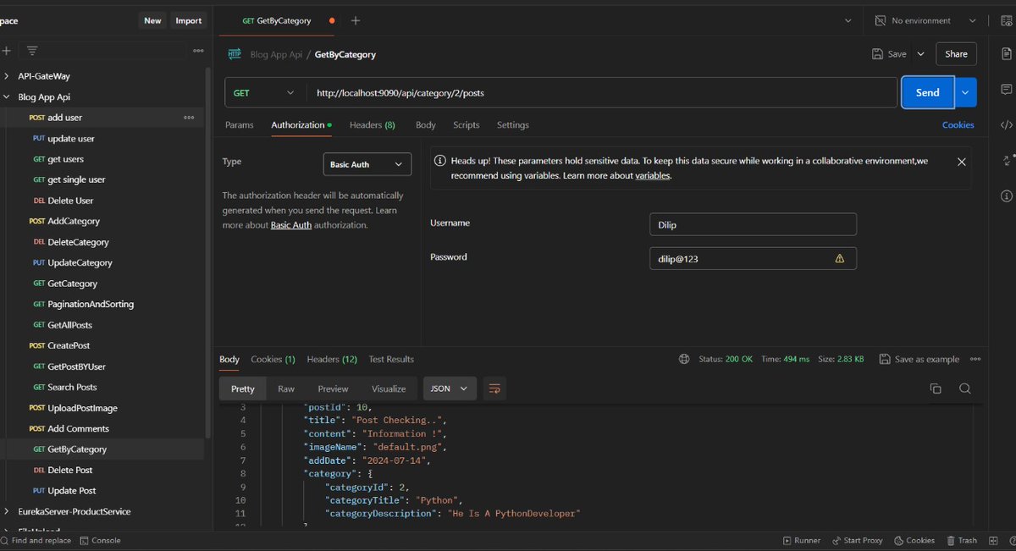Create a new collection with the plus icon

coord(6,51)
